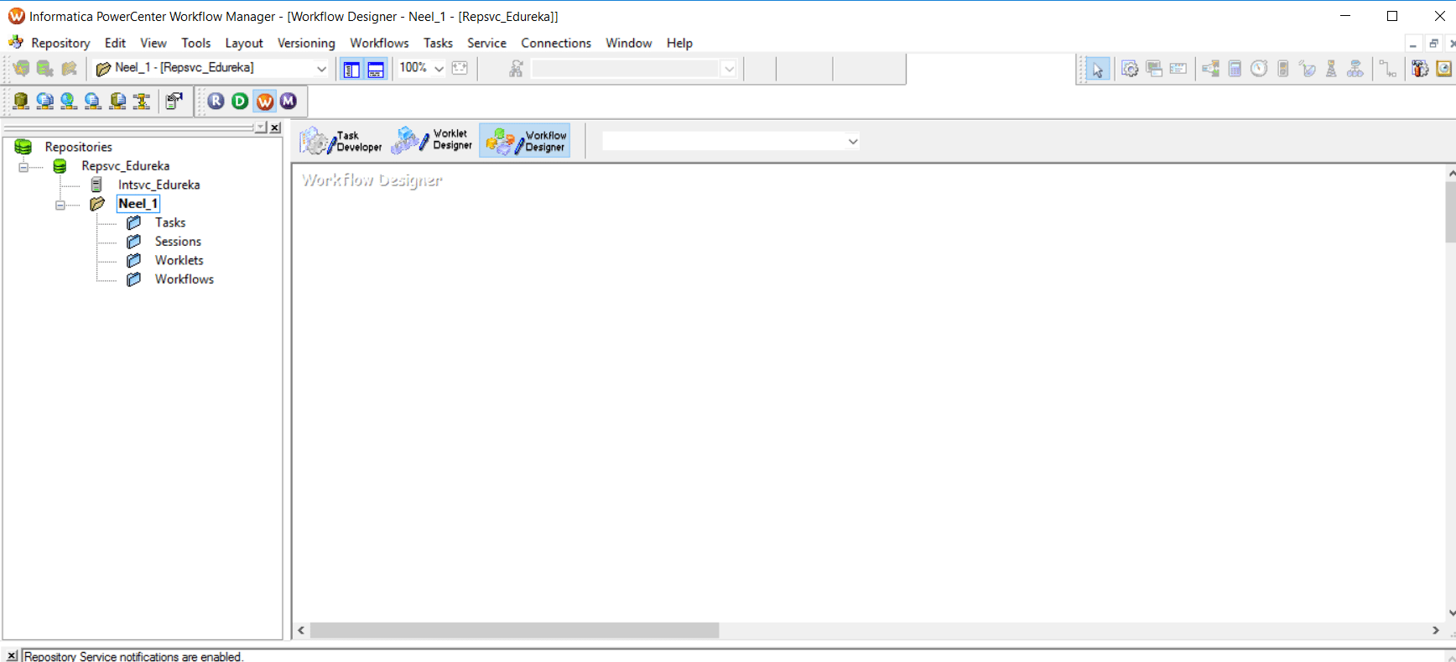The image size is (1456, 662).
Task: Collapse the Neel_1 folder node
Action: coord(60,205)
